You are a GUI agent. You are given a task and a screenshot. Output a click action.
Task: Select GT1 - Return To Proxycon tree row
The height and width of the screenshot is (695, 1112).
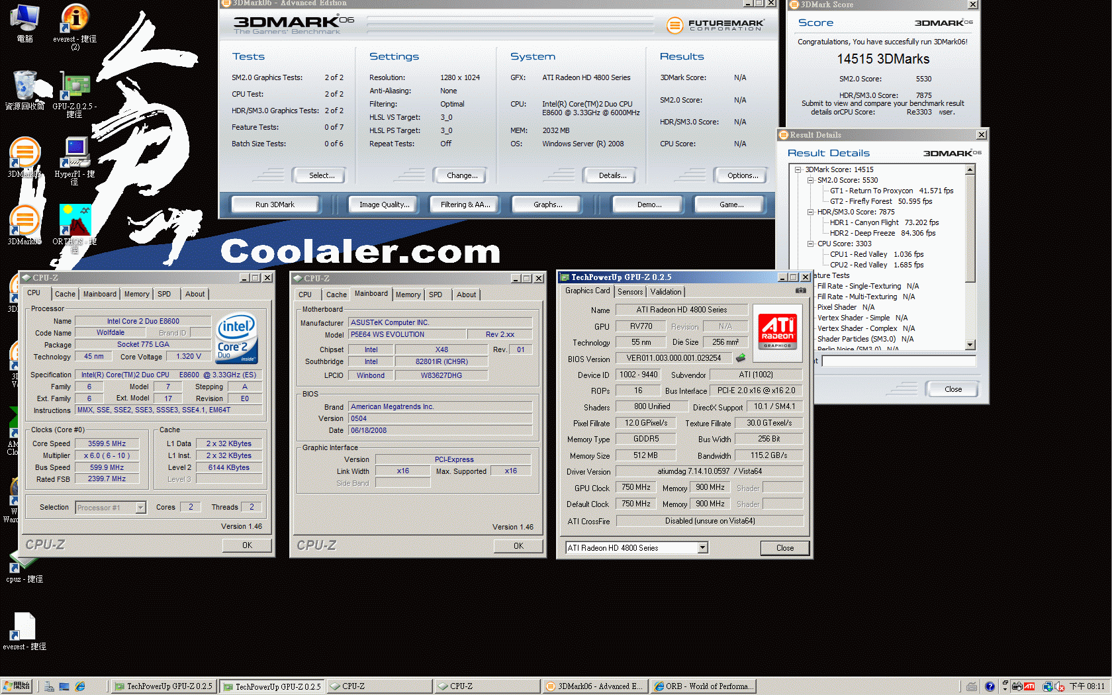point(892,191)
